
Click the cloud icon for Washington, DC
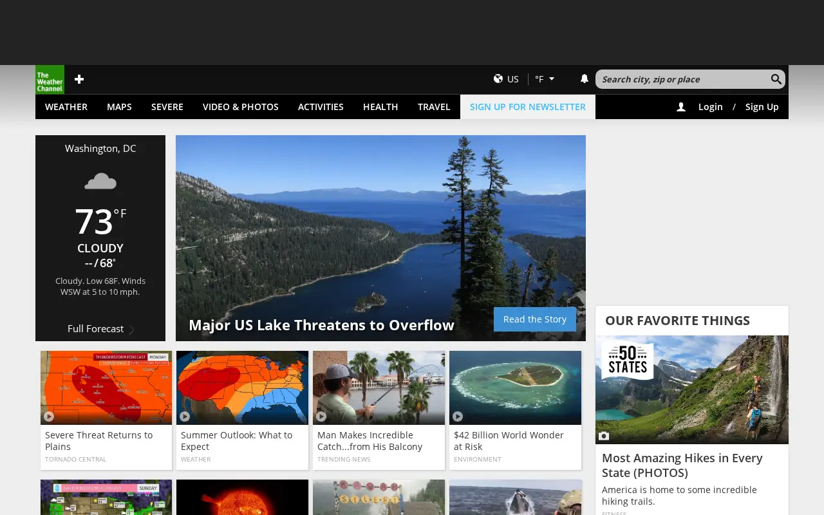tap(100, 182)
